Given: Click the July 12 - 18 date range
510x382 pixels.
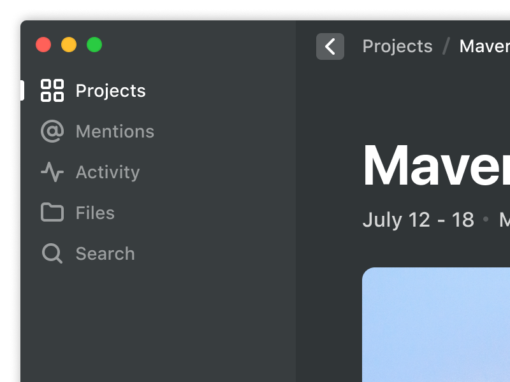Looking at the screenshot, I should click(x=418, y=220).
